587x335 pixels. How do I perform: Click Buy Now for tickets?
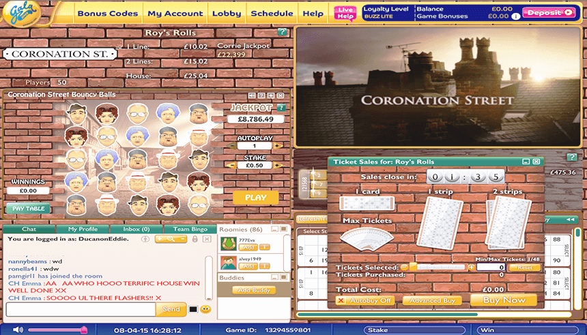click(x=504, y=300)
